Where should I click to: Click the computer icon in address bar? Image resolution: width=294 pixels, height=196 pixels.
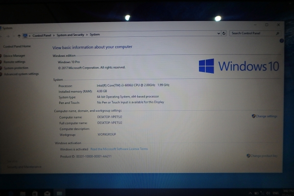25,36
